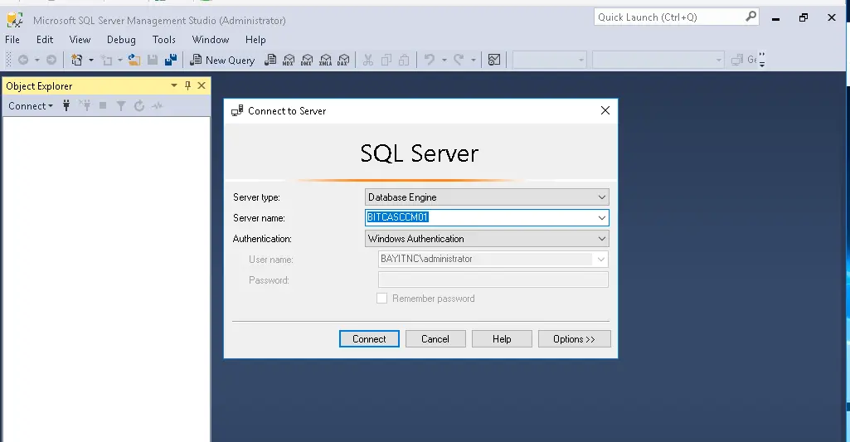Click the Cancel button

(435, 339)
